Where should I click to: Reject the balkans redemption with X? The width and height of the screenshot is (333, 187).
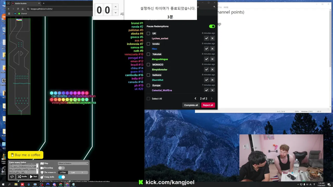pyautogui.click(x=212, y=80)
